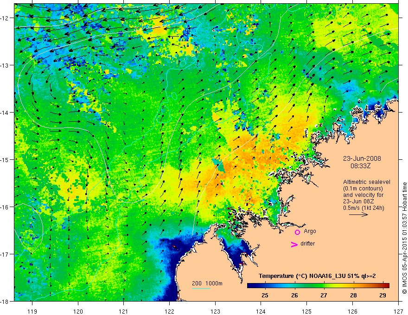Click the '23-Jun-2008' date label

pyautogui.click(x=362, y=158)
